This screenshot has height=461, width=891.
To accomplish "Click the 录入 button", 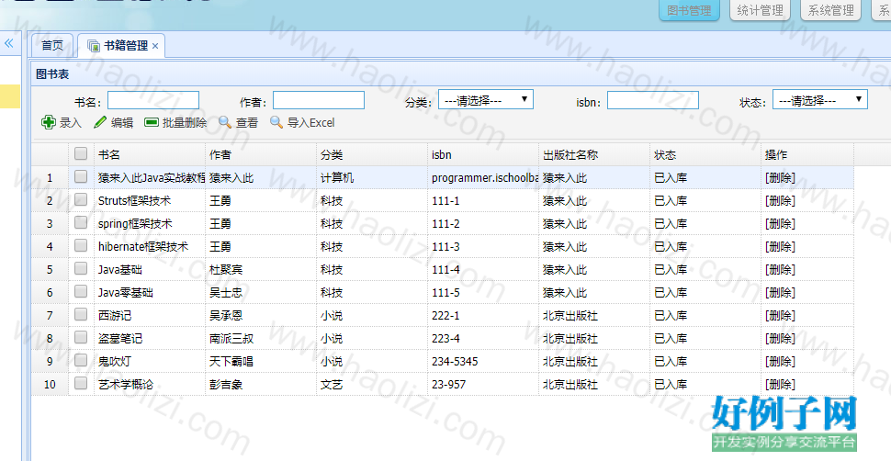I will tap(62, 122).
